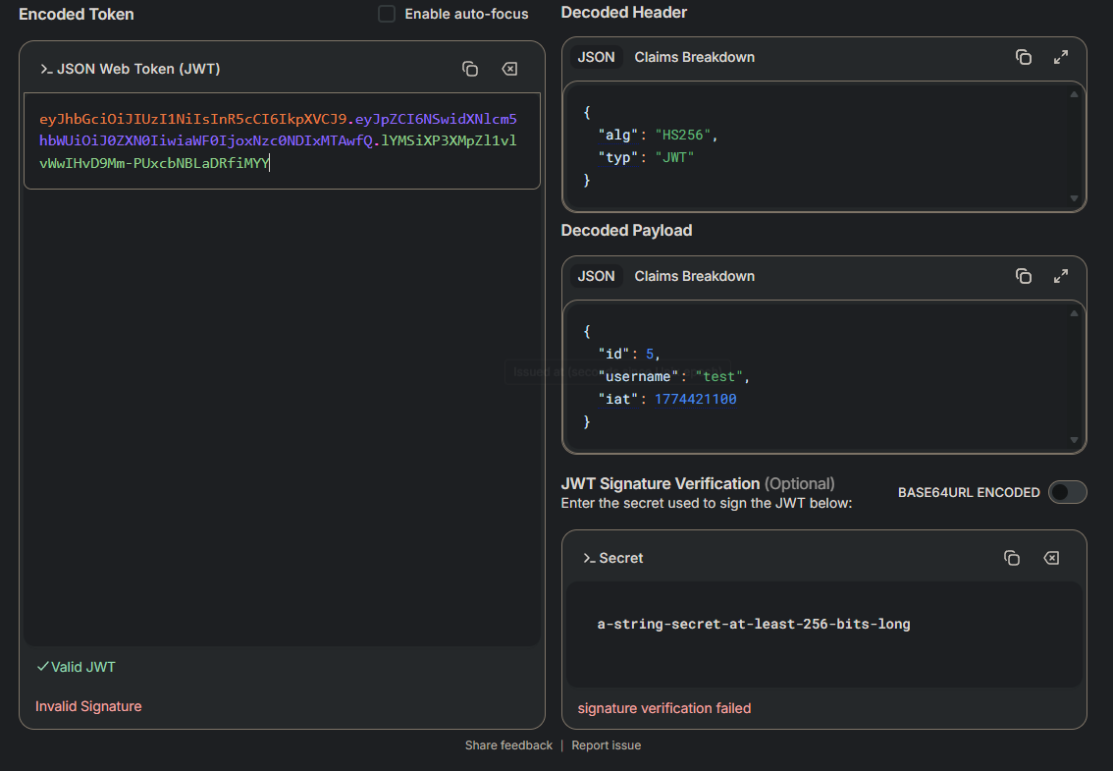Viewport: 1113px width, 771px height.
Task: Click the JWT Signature Verification heading
Action: point(698,484)
